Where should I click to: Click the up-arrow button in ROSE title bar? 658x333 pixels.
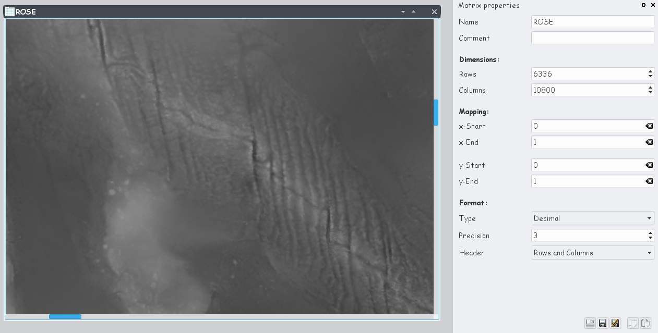413,12
